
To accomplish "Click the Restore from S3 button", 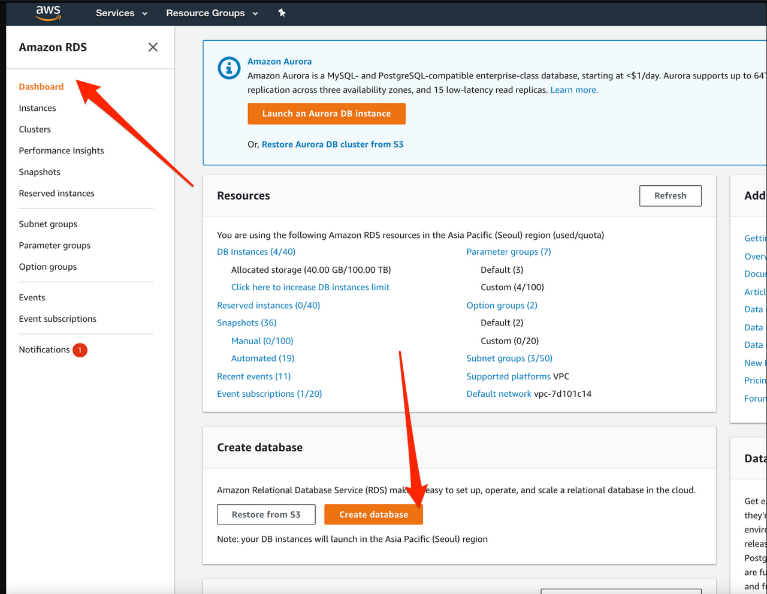I will (267, 514).
